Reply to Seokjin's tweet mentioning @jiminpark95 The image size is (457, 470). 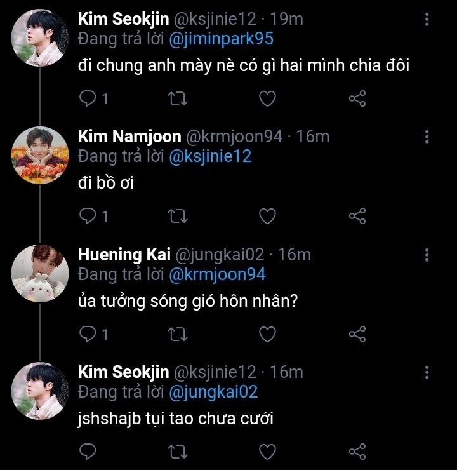tap(88, 98)
